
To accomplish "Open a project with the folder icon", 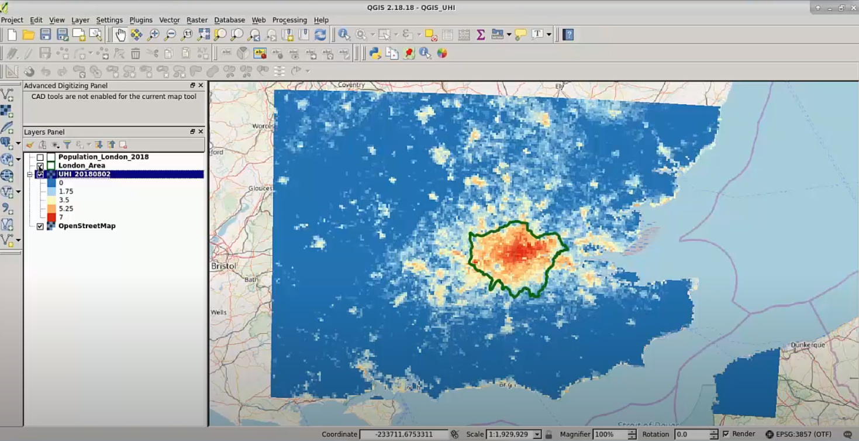I will click(x=28, y=35).
